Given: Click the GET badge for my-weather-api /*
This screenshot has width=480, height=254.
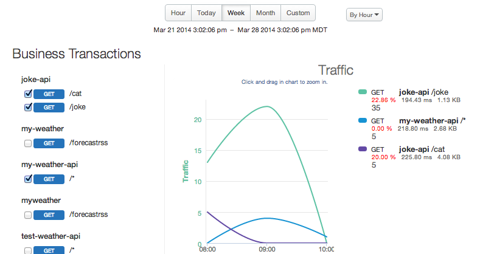Looking at the screenshot, I should (49, 179).
